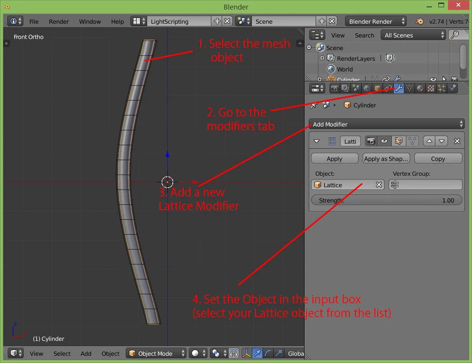Viewport: 472px width, 363px height.
Task: Toggle manipulate center points button
Action: (x=234, y=353)
